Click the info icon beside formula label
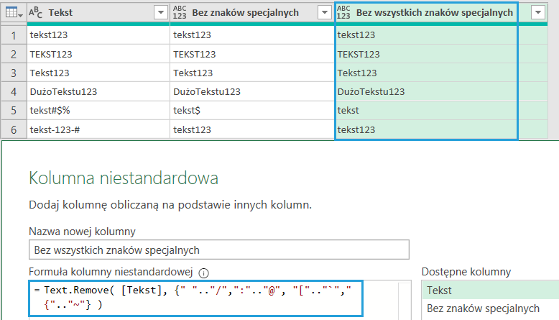 coord(203,273)
